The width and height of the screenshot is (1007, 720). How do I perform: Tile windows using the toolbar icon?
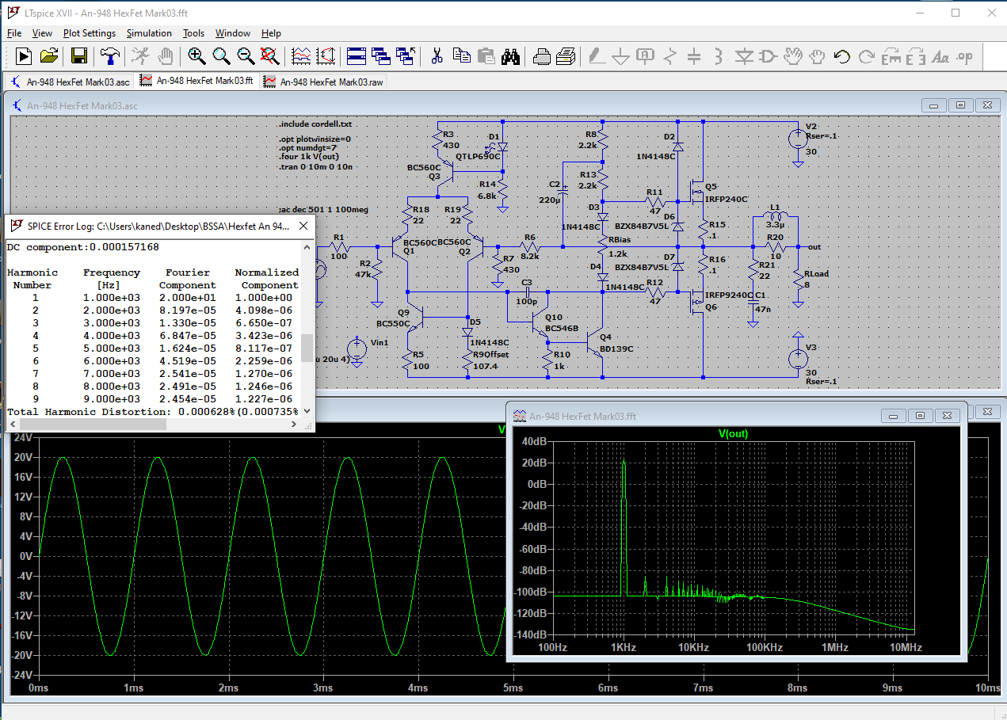click(357, 56)
